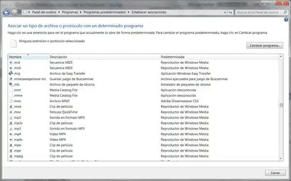Click the .mpa clip icon
The image size is (291, 181).
11,145
